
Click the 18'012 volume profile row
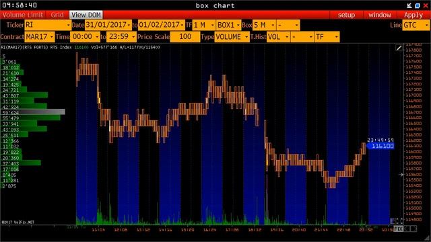(x=11, y=67)
